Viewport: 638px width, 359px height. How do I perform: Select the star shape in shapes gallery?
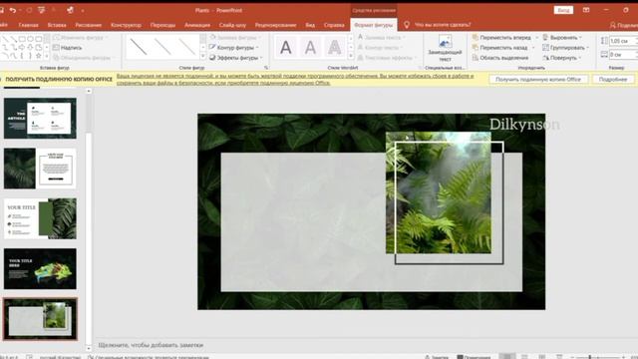38,56
